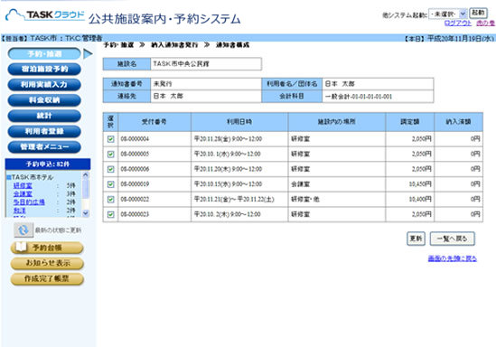Open the 和洋 link in reservation list
This screenshot has height=347, width=496.
tap(20, 211)
